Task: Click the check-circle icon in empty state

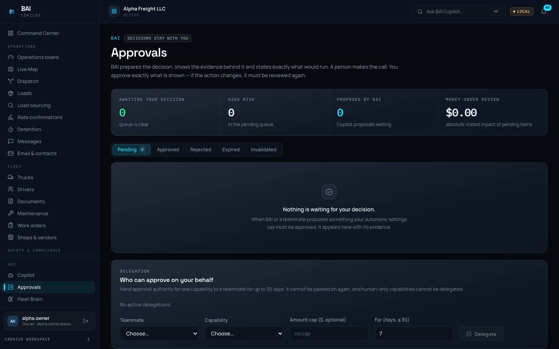Action: 329,192
